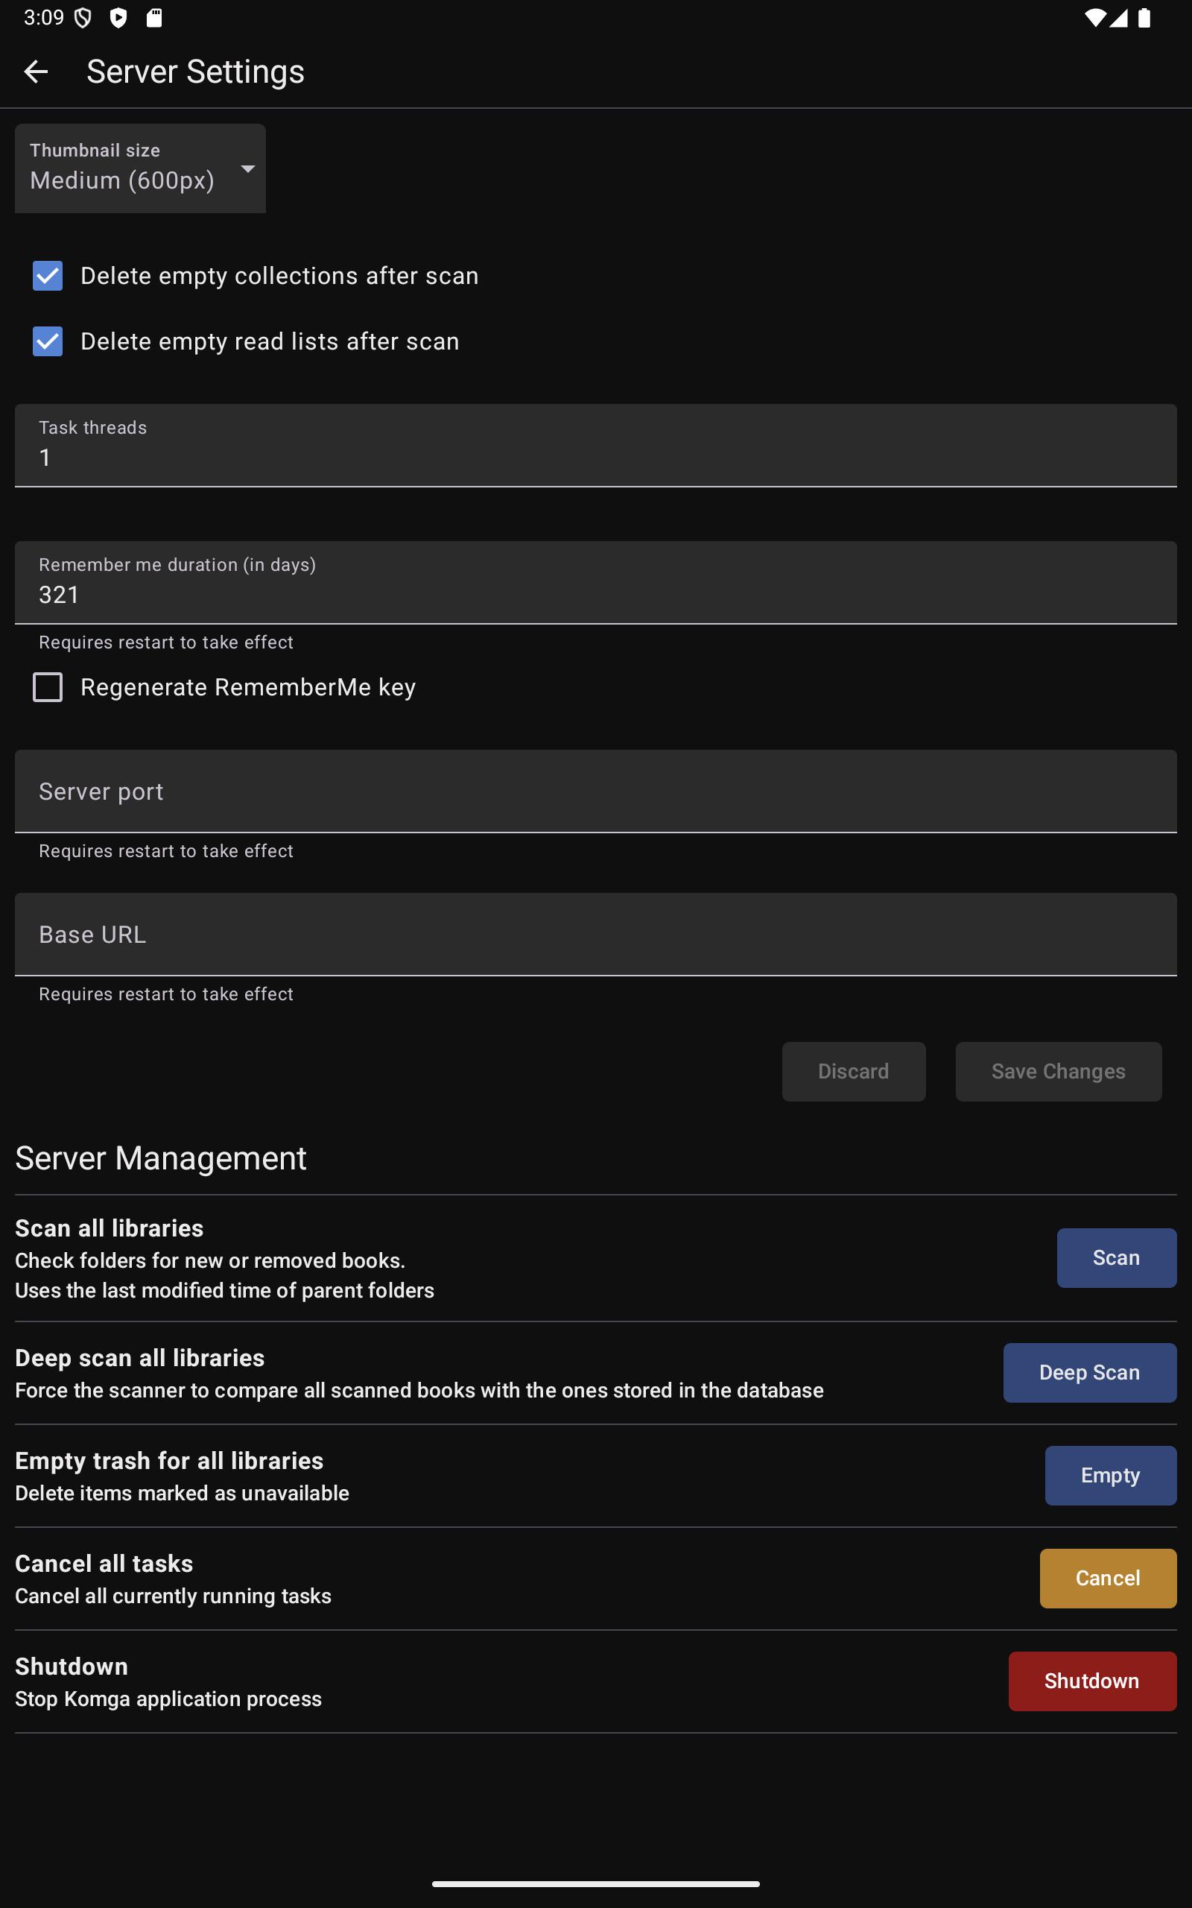The width and height of the screenshot is (1192, 1908).
Task: Go back using the arrow icon
Action: pyautogui.click(x=36, y=72)
